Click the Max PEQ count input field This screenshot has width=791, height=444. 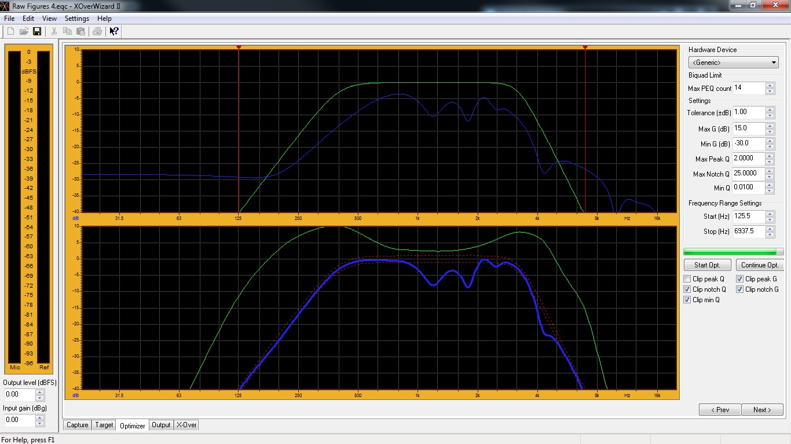pos(749,89)
